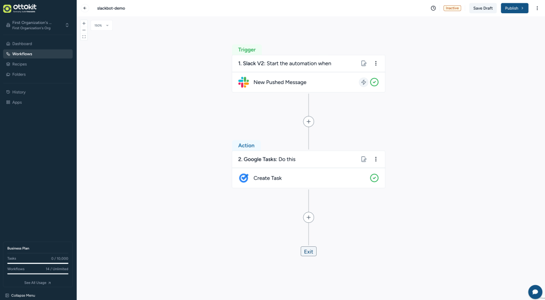The width and height of the screenshot is (545, 300).
Task: Click the zoom in plus icon
Action: click(84, 23)
